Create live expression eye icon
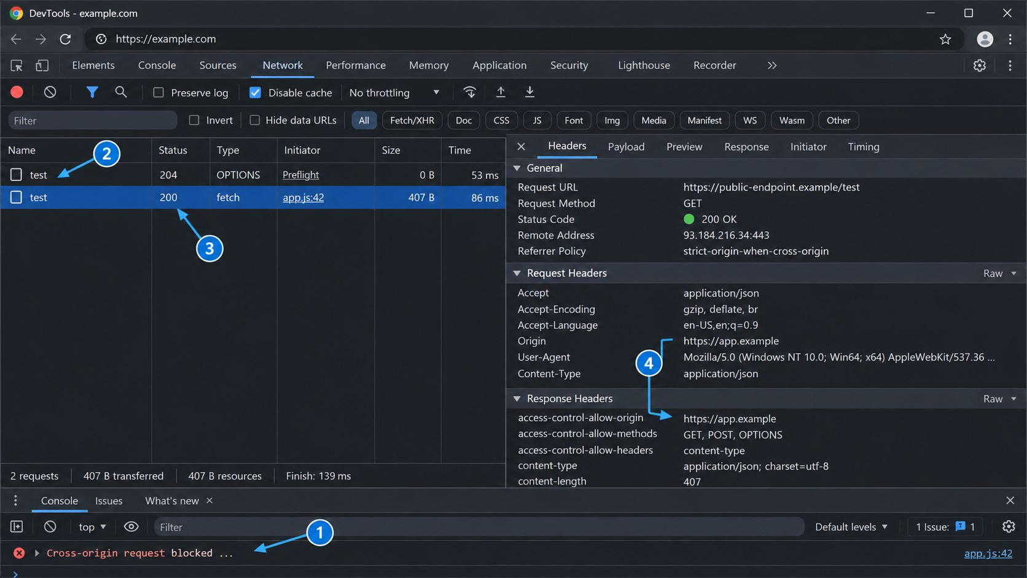This screenshot has height=578, width=1027. (x=131, y=527)
